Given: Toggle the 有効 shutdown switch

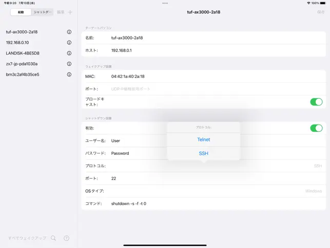Looking at the screenshot, I should click(x=316, y=128).
